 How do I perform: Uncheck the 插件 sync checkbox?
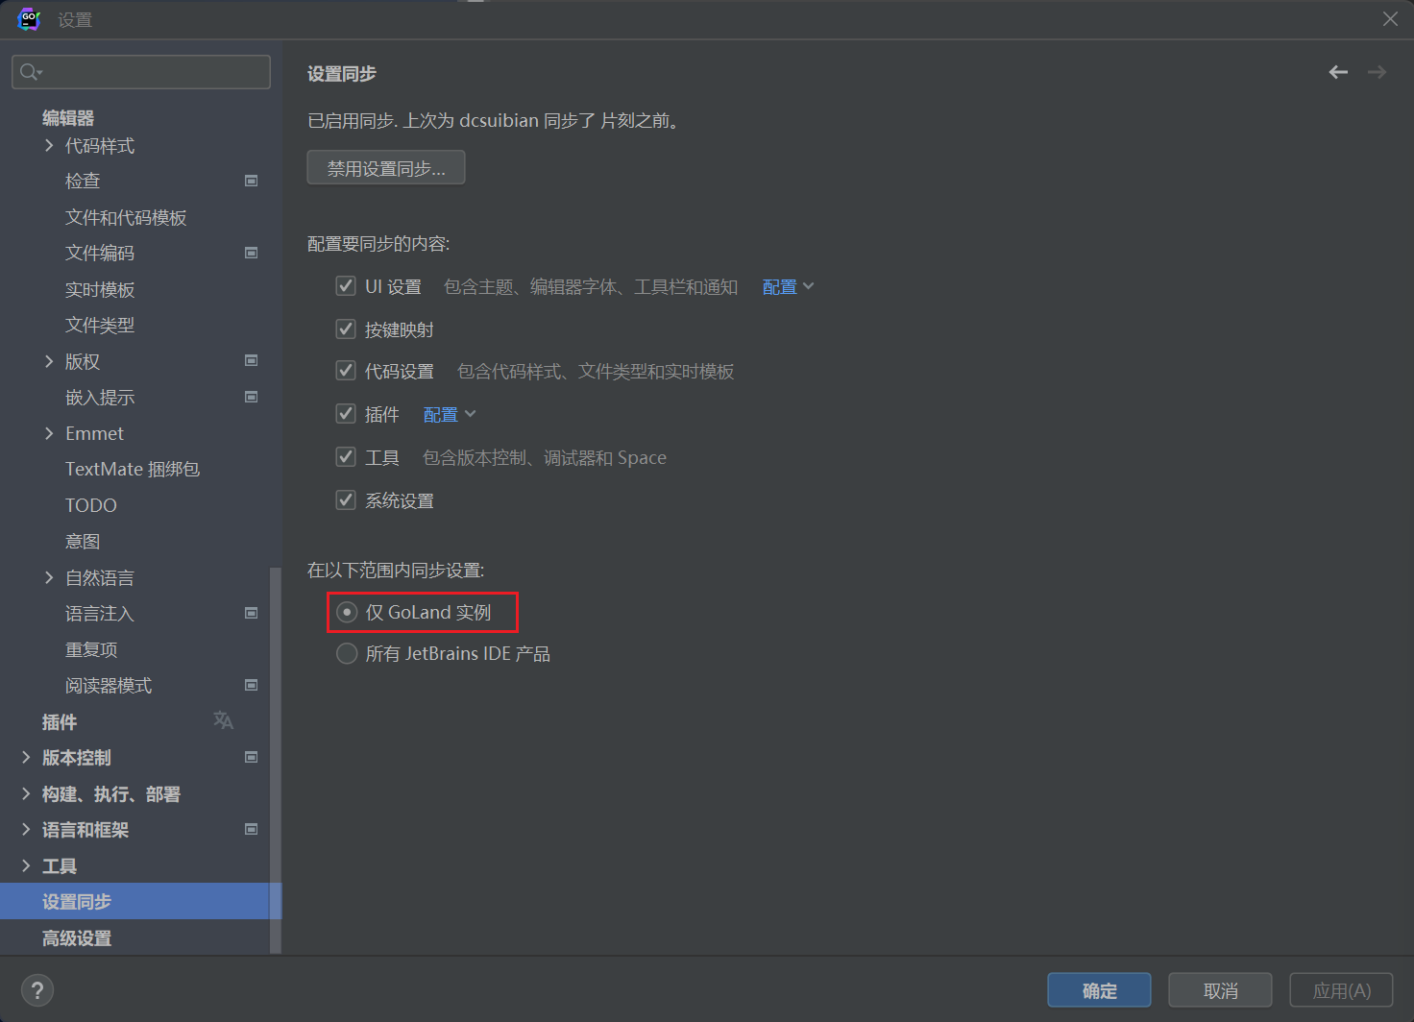coord(346,414)
